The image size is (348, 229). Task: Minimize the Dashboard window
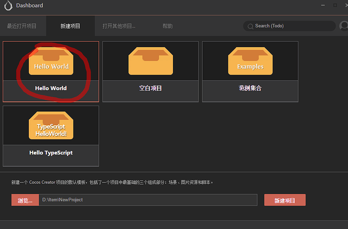click(323, 5)
